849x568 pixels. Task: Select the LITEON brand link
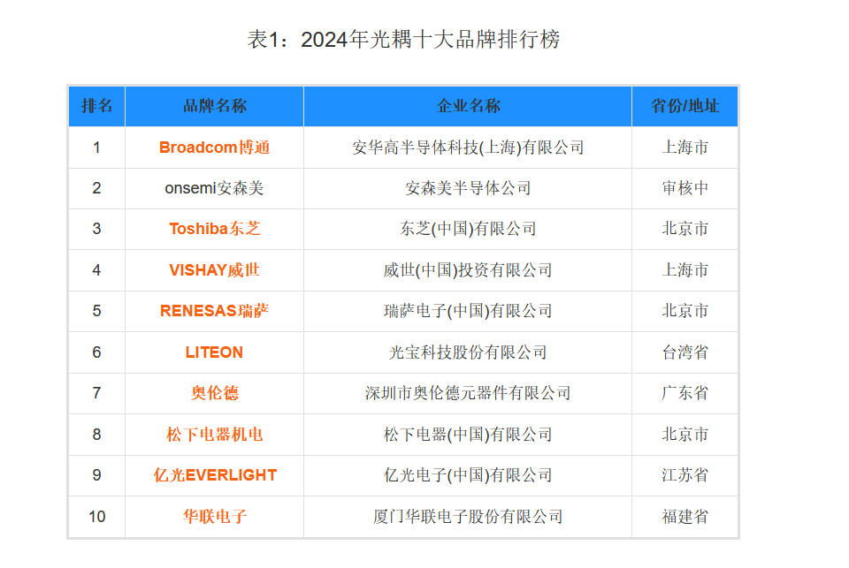(214, 352)
